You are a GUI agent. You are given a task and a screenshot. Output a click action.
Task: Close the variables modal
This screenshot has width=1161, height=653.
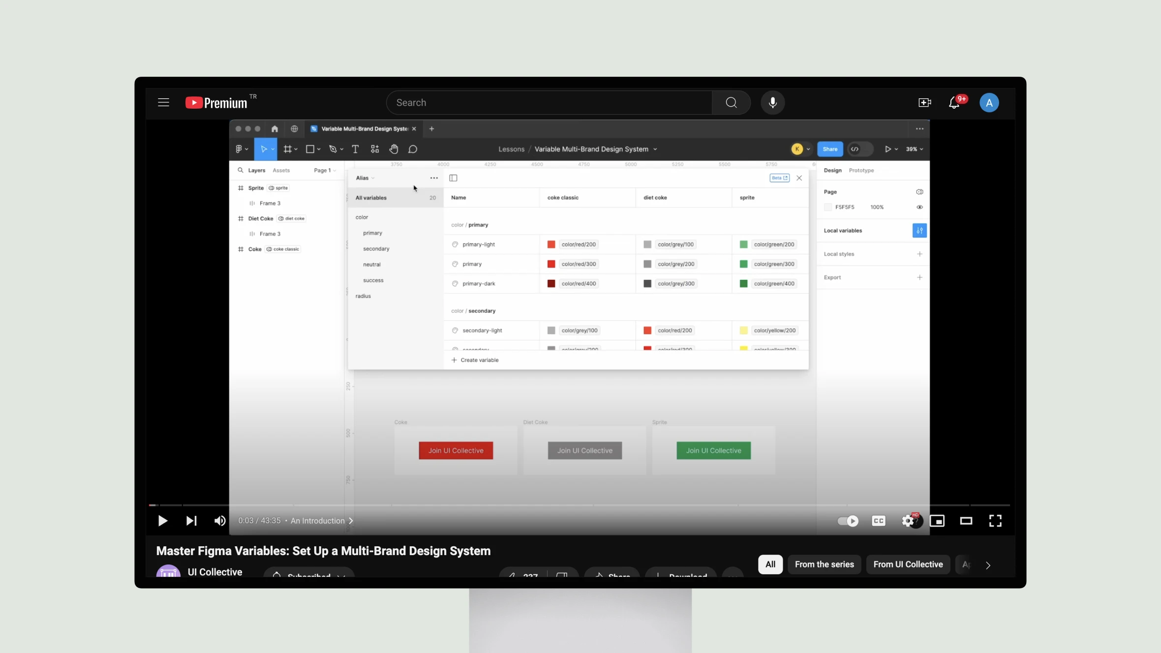pyautogui.click(x=799, y=178)
